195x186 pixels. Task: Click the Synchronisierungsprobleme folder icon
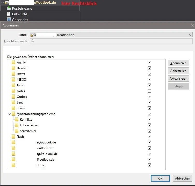(x=13, y=114)
